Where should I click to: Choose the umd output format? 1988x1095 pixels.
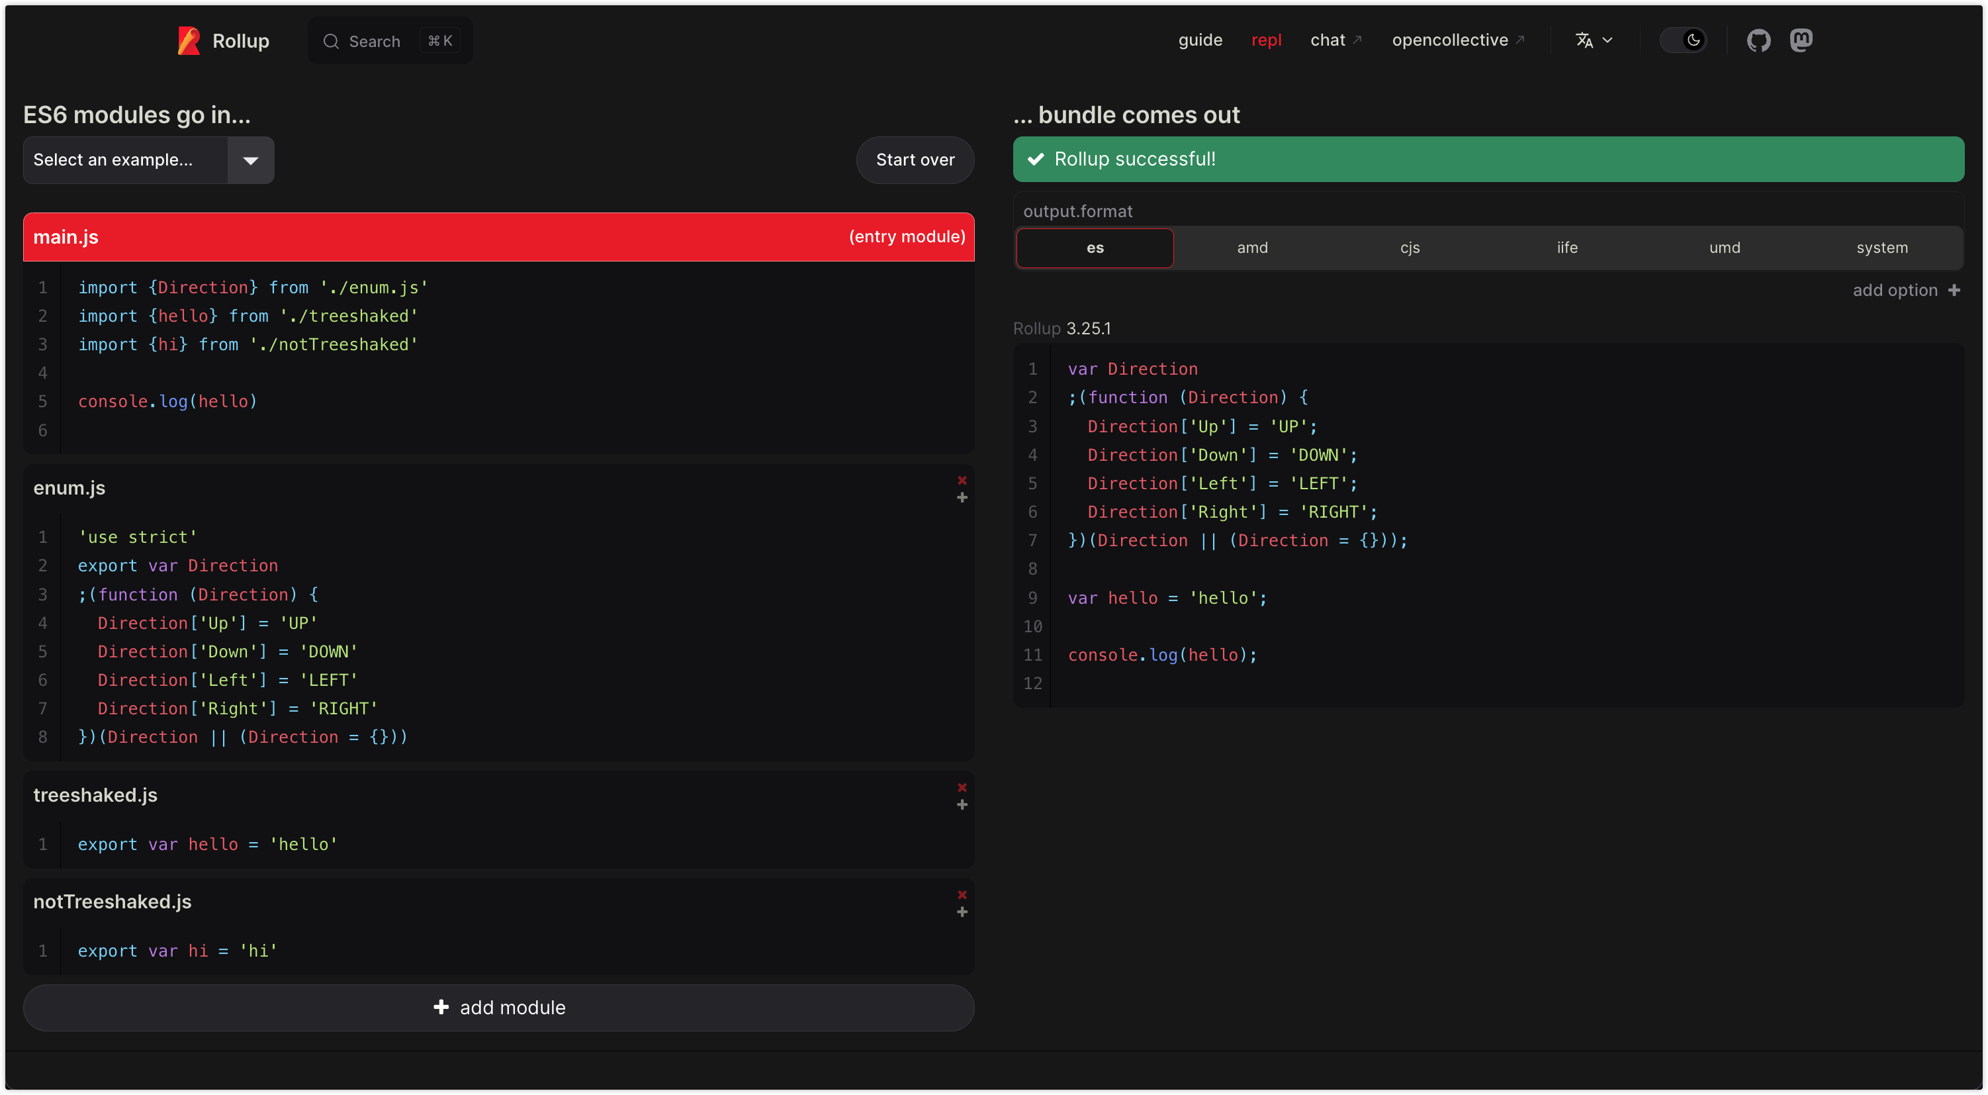click(x=1724, y=248)
